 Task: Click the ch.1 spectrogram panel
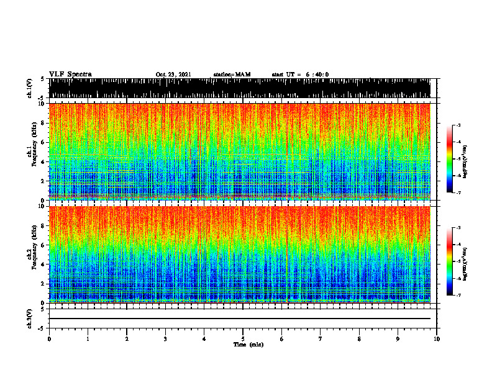[x=239, y=152]
